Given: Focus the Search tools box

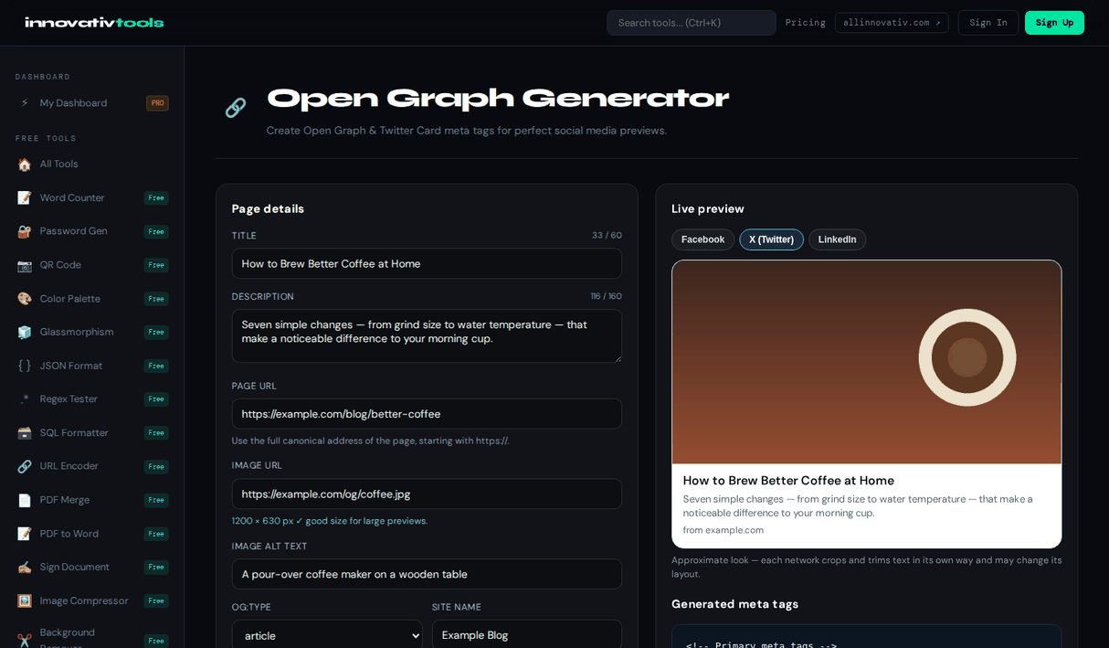Looking at the screenshot, I should (692, 23).
